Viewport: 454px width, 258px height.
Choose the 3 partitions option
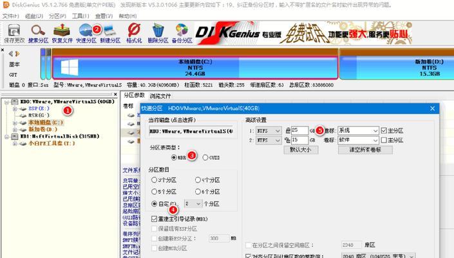[155, 180]
